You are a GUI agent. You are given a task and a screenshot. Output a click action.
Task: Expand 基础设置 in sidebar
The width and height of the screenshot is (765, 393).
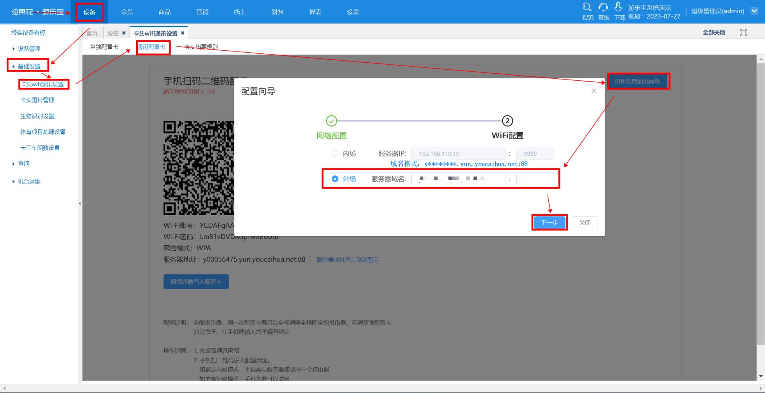pos(29,66)
